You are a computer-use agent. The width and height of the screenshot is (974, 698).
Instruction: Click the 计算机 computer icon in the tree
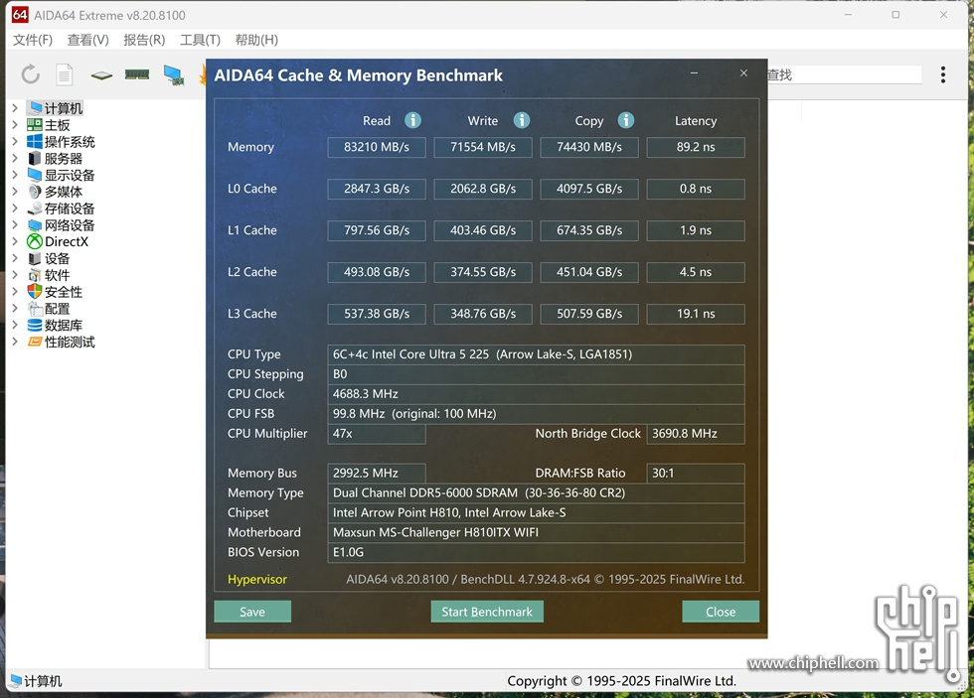pyautogui.click(x=35, y=108)
